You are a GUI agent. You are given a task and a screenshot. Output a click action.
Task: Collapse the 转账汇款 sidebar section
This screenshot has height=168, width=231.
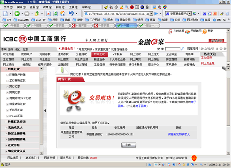pos(6,69)
